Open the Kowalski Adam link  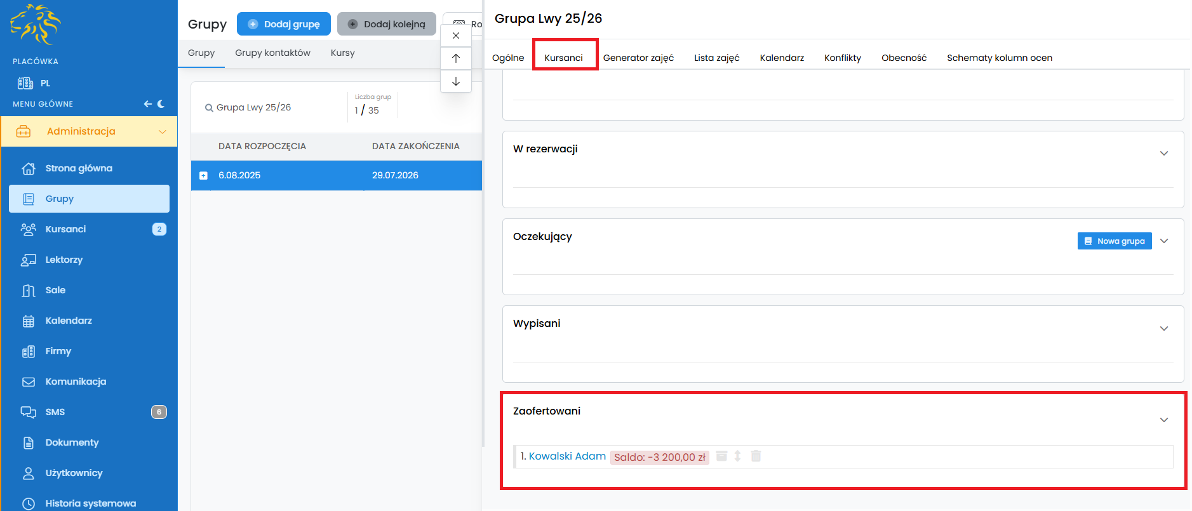point(566,456)
